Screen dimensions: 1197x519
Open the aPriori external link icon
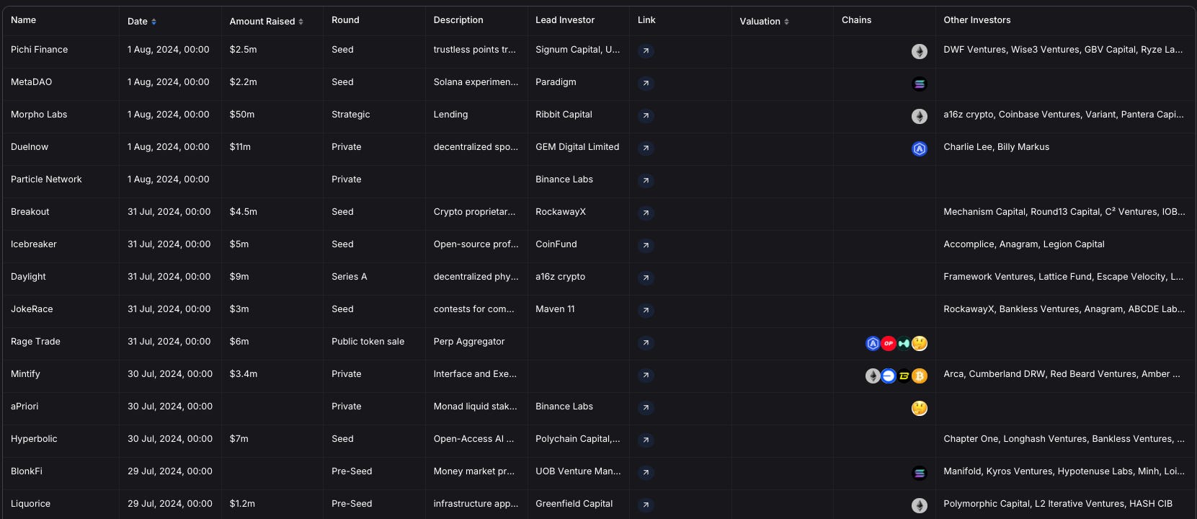[x=646, y=407]
